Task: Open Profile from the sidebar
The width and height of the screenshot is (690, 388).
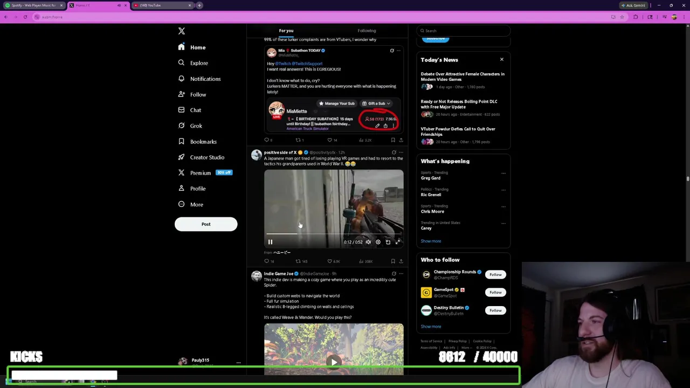Action: (x=192, y=189)
